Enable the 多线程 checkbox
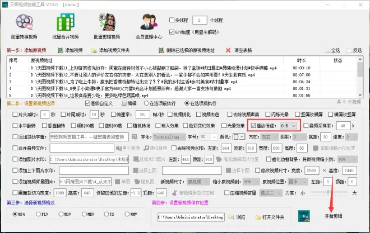The image size is (370, 233). tap(172, 20)
